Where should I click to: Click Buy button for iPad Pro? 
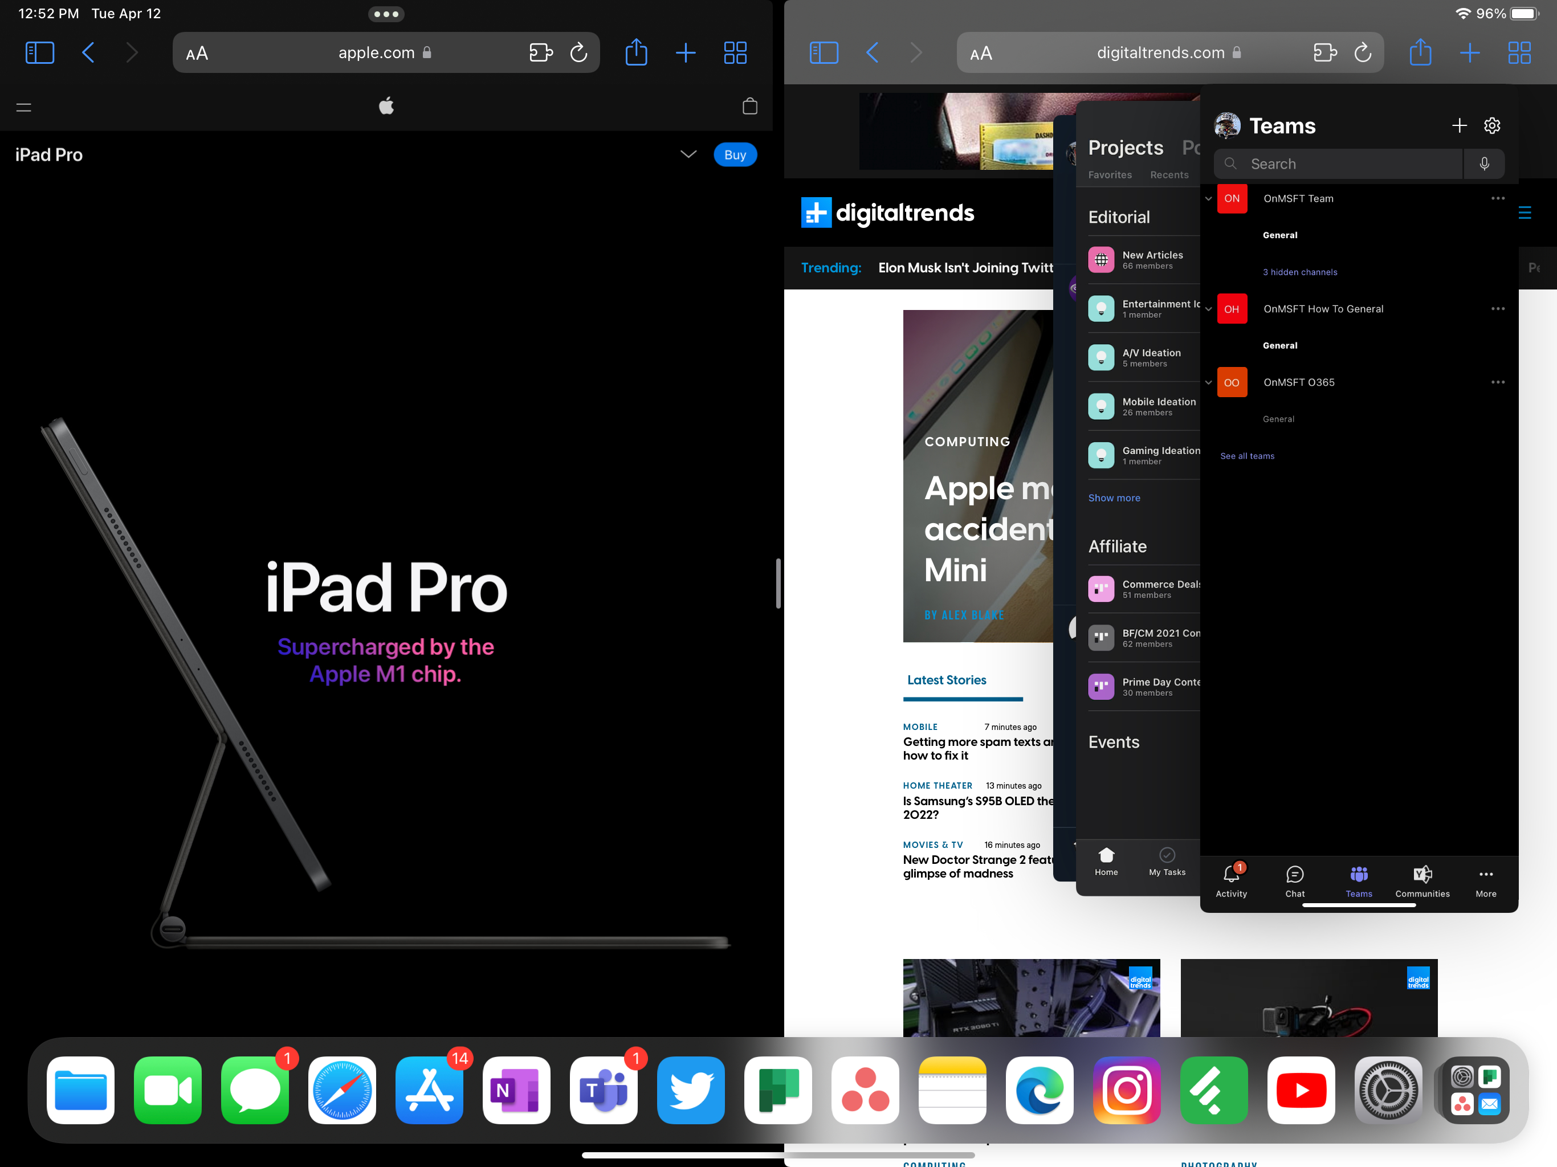[x=736, y=154]
